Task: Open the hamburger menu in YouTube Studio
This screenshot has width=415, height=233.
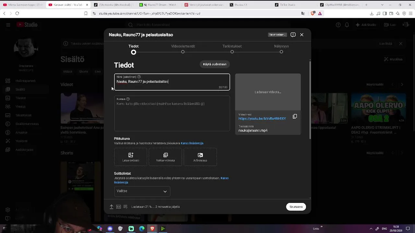Action: [8, 25]
